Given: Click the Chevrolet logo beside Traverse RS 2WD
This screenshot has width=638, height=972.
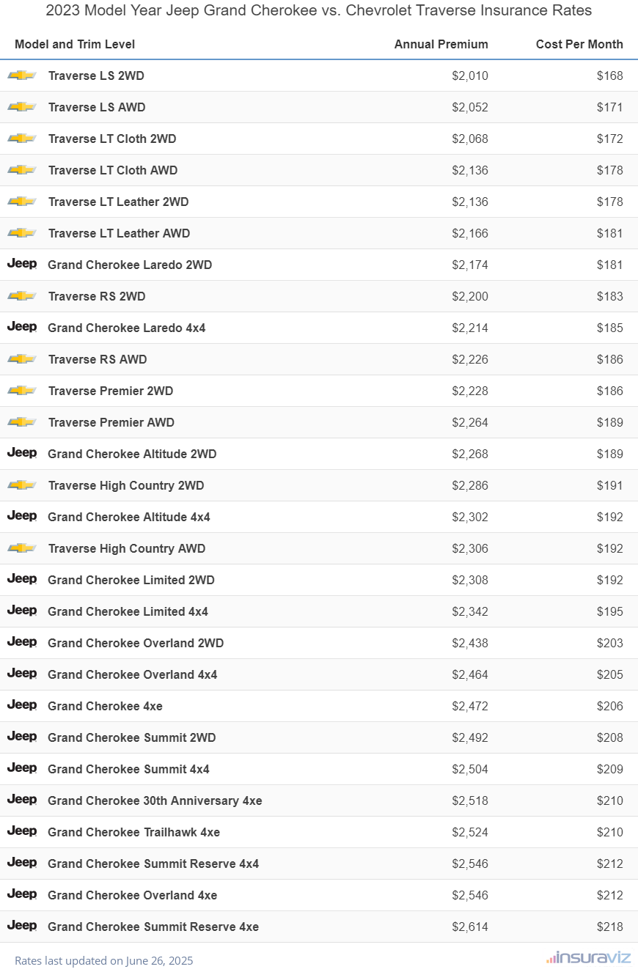Looking at the screenshot, I should pyautogui.click(x=22, y=296).
